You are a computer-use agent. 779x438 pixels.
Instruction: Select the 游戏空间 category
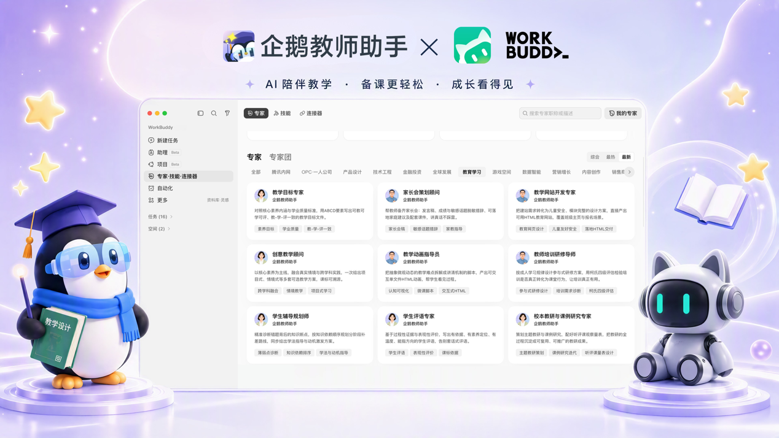(501, 172)
